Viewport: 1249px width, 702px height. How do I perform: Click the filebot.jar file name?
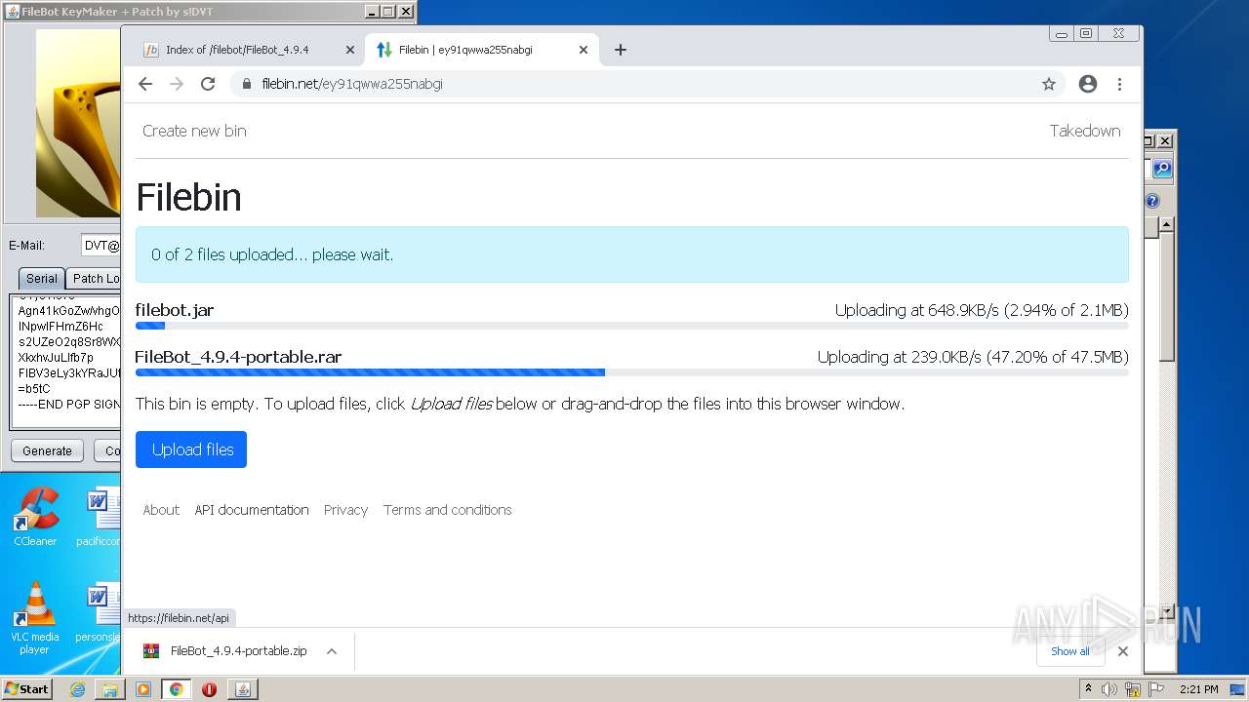[175, 310]
